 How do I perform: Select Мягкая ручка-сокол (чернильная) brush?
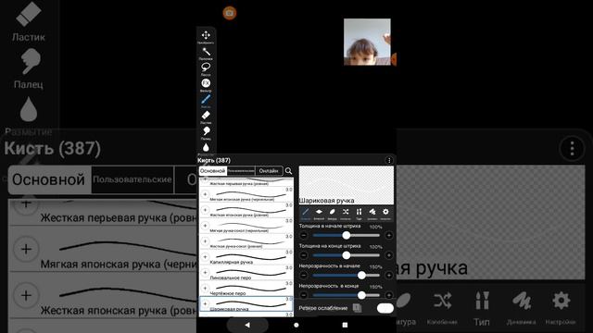(246, 226)
